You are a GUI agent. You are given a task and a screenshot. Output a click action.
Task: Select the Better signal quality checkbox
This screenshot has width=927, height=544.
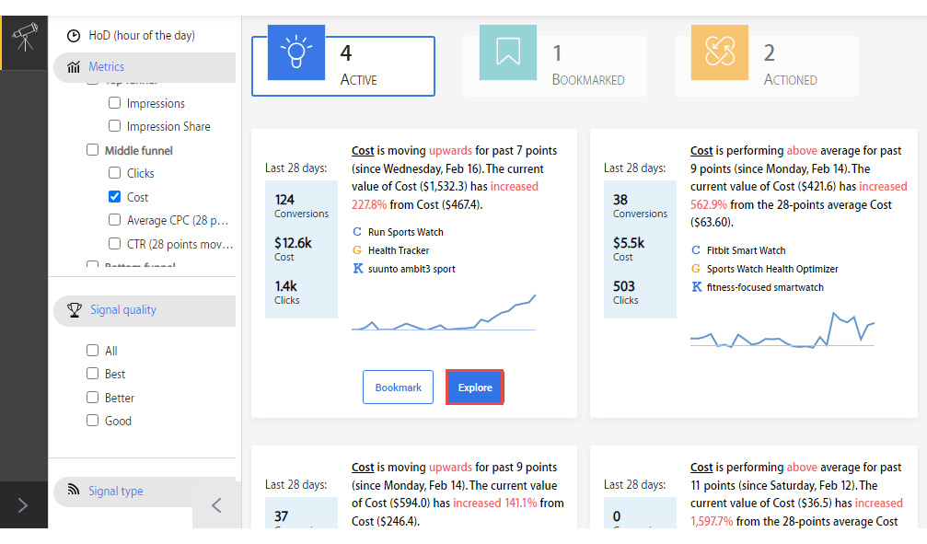(92, 397)
